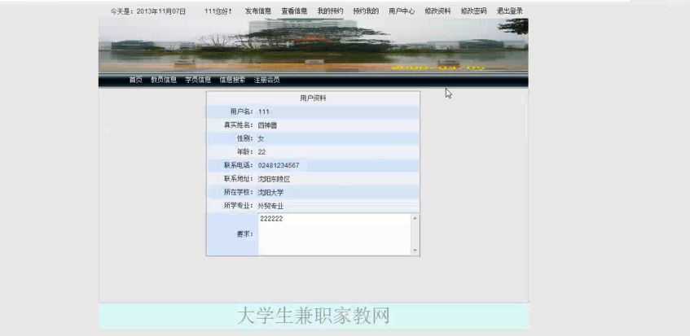690x336 pixels.
Task: Click the phone number 02481234567
Action: [x=279, y=166]
